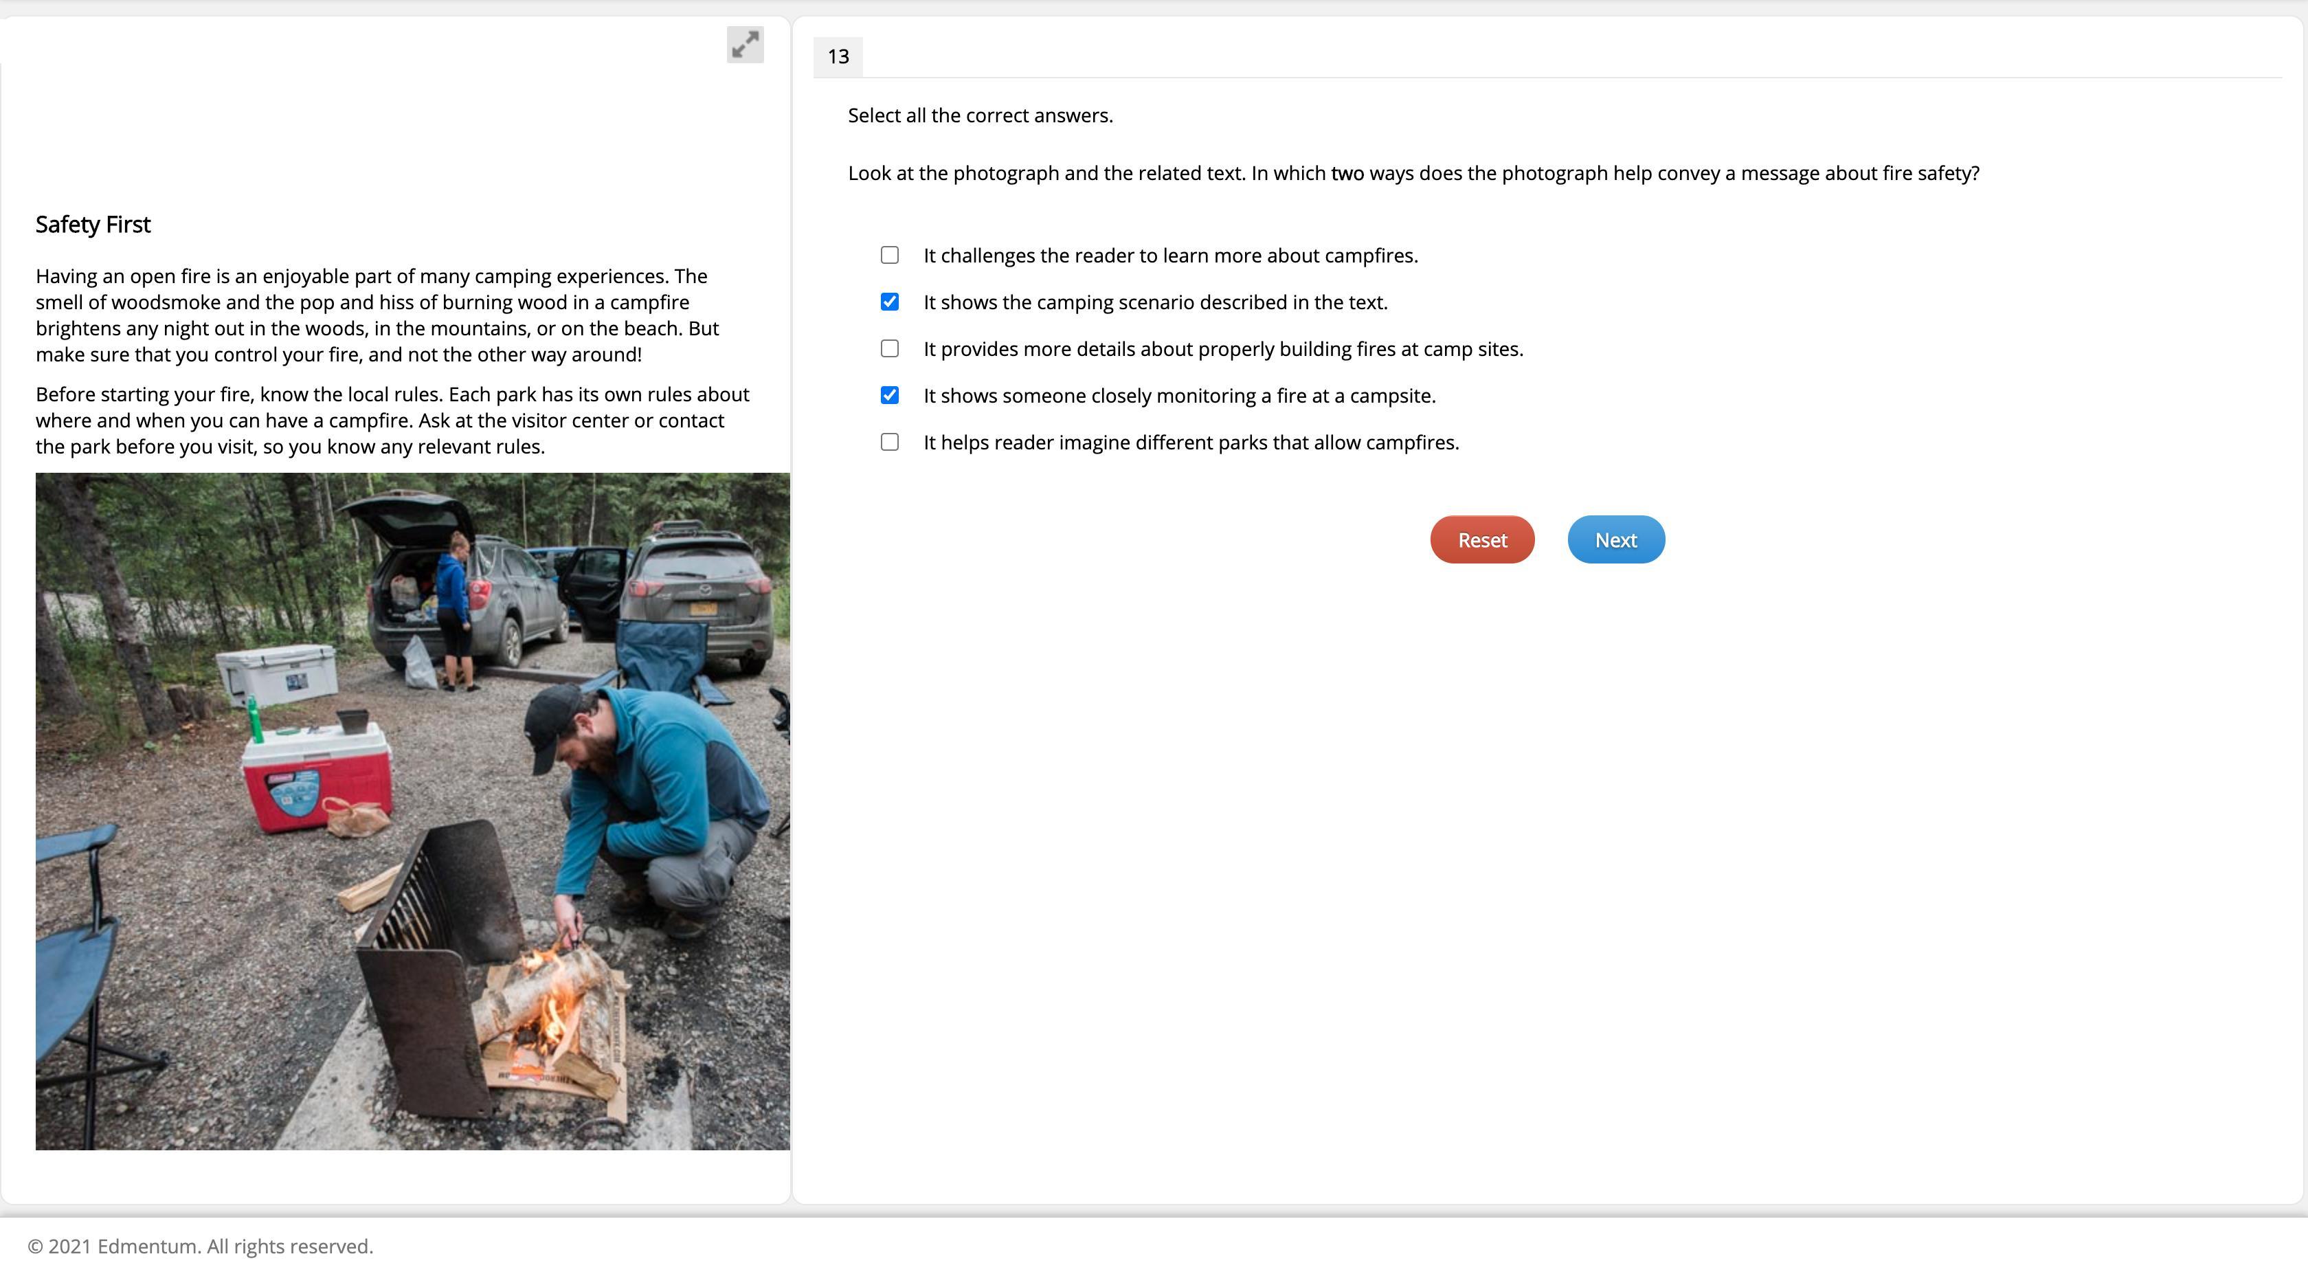
Task: Click 'It provides more details' answer text
Action: point(1223,348)
